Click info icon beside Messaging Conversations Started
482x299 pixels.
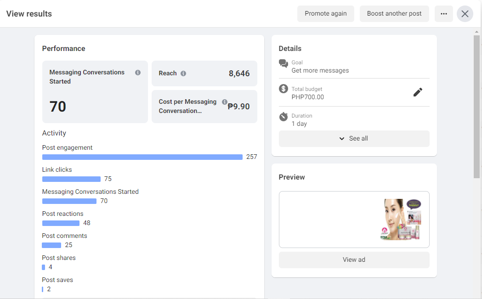point(138,73)
